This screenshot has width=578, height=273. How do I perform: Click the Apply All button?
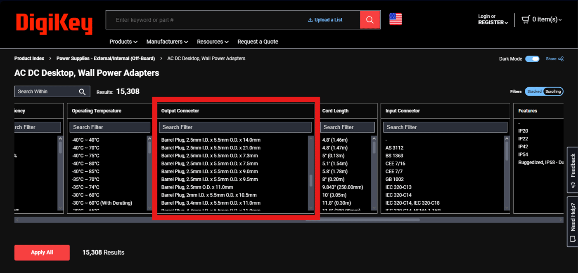tap(42, 252)
